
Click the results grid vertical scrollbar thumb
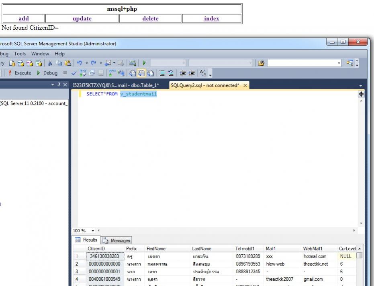pos(359,256)
